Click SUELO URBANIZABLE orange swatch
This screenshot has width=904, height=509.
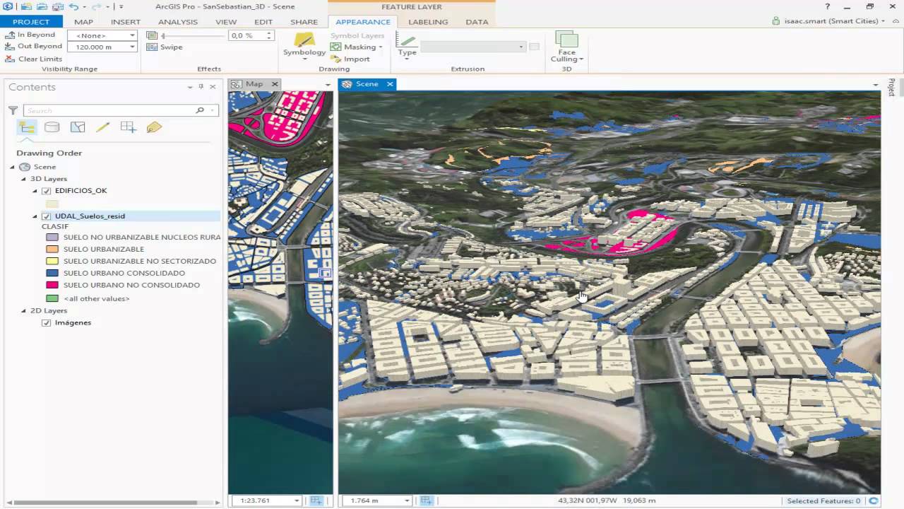[52, 249]
